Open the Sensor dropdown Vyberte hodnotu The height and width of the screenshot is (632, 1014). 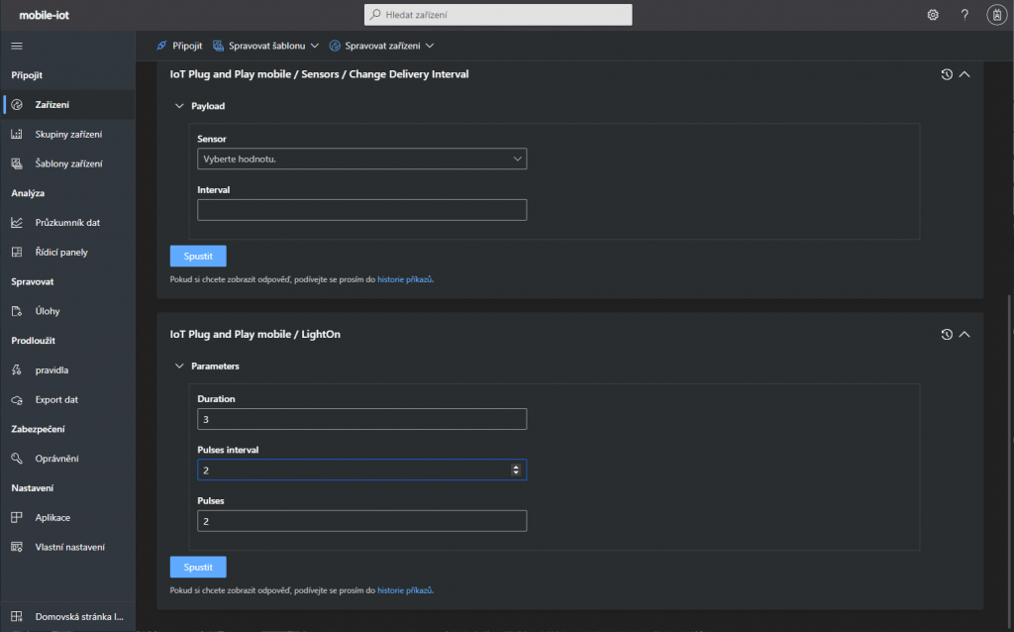coord(361,158)
